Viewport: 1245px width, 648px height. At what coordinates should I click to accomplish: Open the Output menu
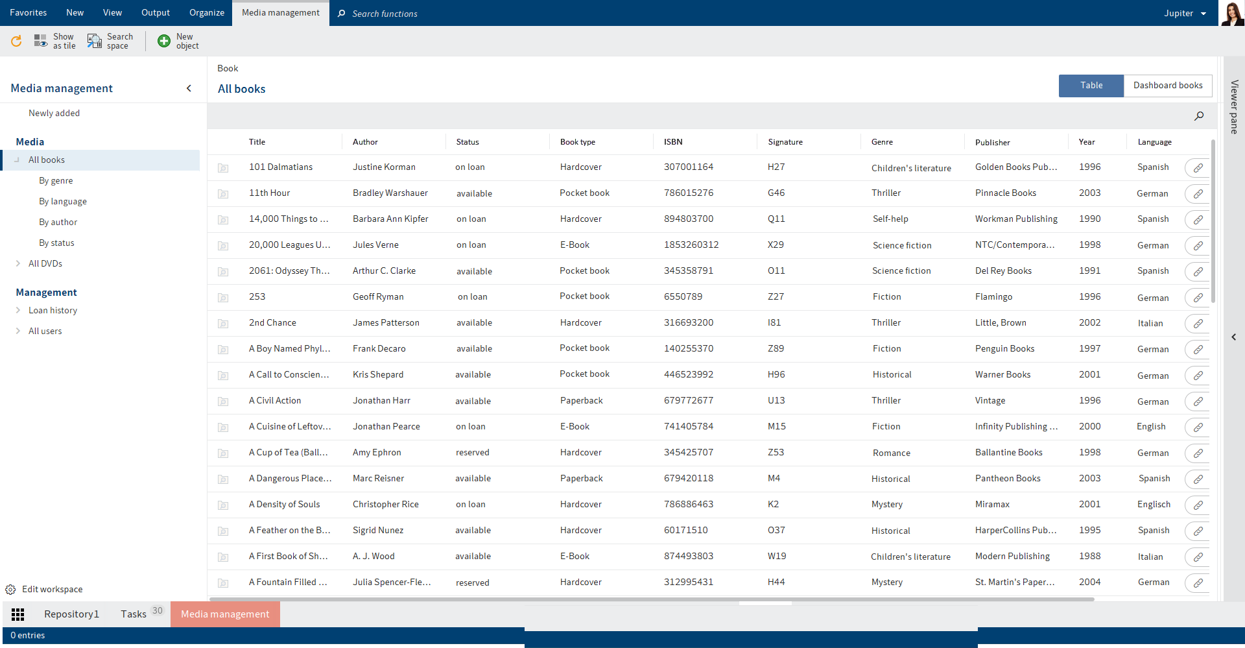point(156,13)
